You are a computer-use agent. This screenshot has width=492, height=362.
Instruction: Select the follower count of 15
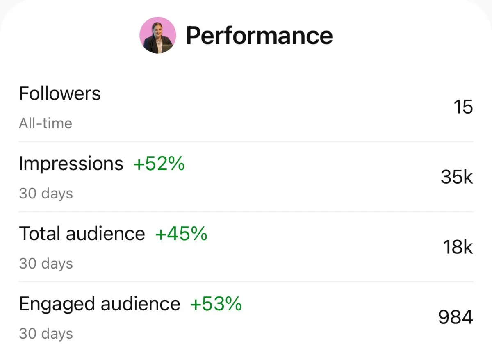pyautogui.click(x=463, y=107)
